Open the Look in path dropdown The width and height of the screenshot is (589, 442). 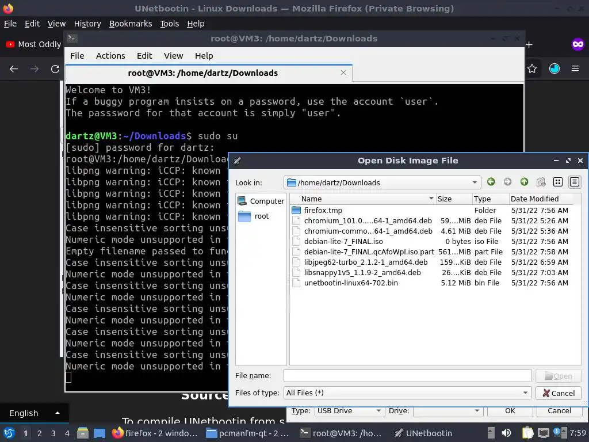tap(475, 182)
